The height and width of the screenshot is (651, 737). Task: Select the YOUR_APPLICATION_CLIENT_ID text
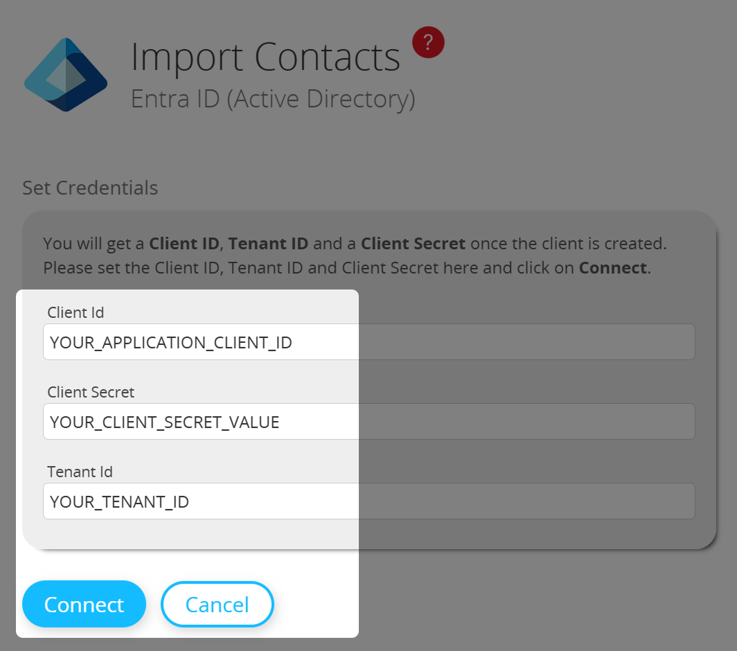tap(170, 341)
